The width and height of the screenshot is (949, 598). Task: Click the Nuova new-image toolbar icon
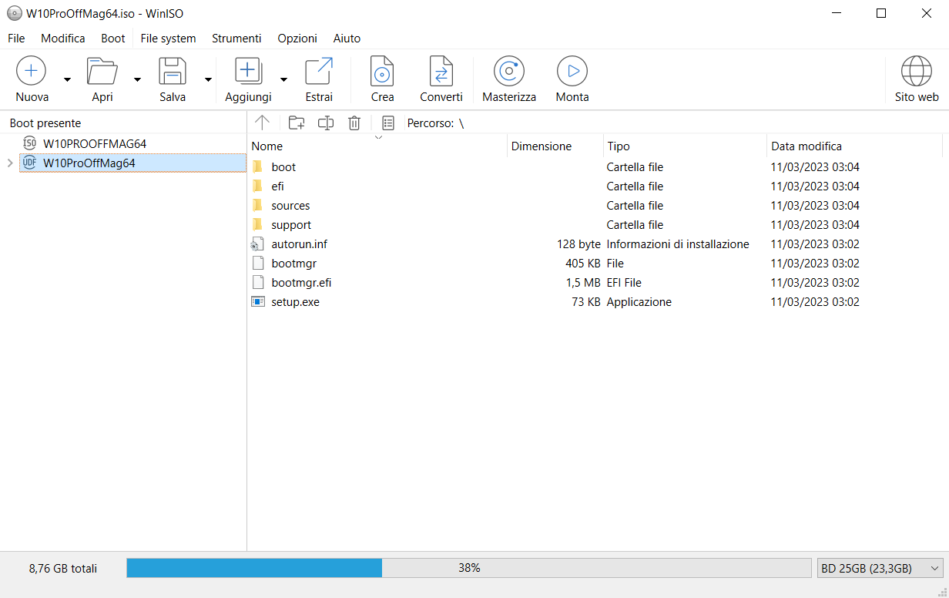tap(32, 71)
